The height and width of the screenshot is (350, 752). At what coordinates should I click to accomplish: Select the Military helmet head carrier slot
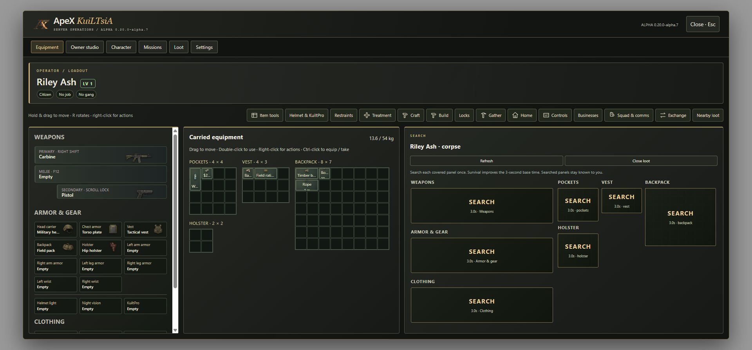(56, 230)
